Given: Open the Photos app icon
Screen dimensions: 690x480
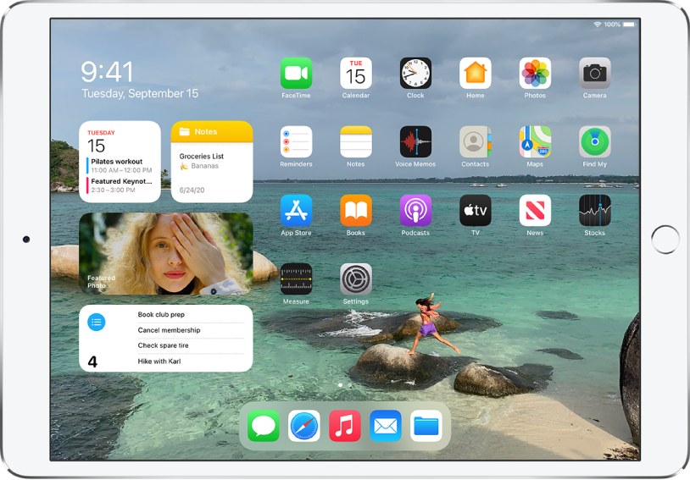Looking at the screenshot, I should point(535,73).
